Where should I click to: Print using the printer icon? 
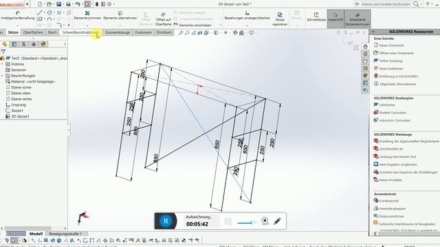tap(68, 4)
